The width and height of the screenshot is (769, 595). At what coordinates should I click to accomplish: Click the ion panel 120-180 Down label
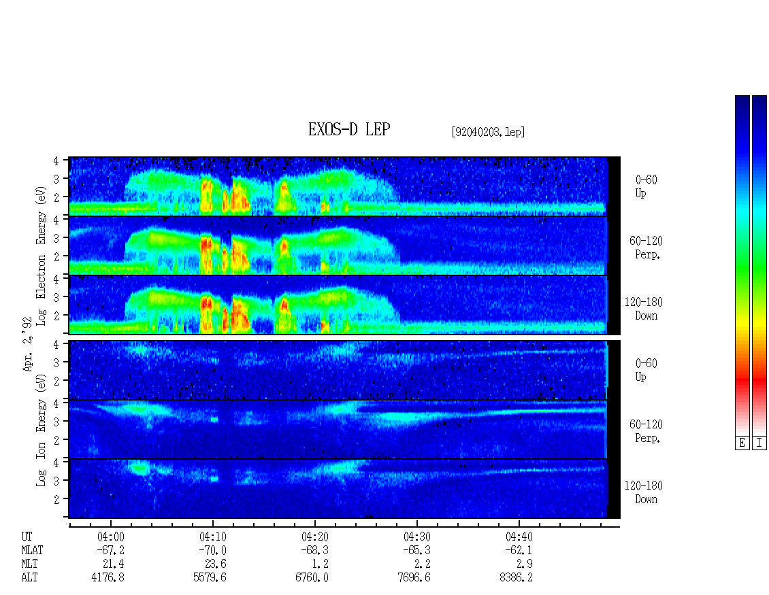coord(644,492)
